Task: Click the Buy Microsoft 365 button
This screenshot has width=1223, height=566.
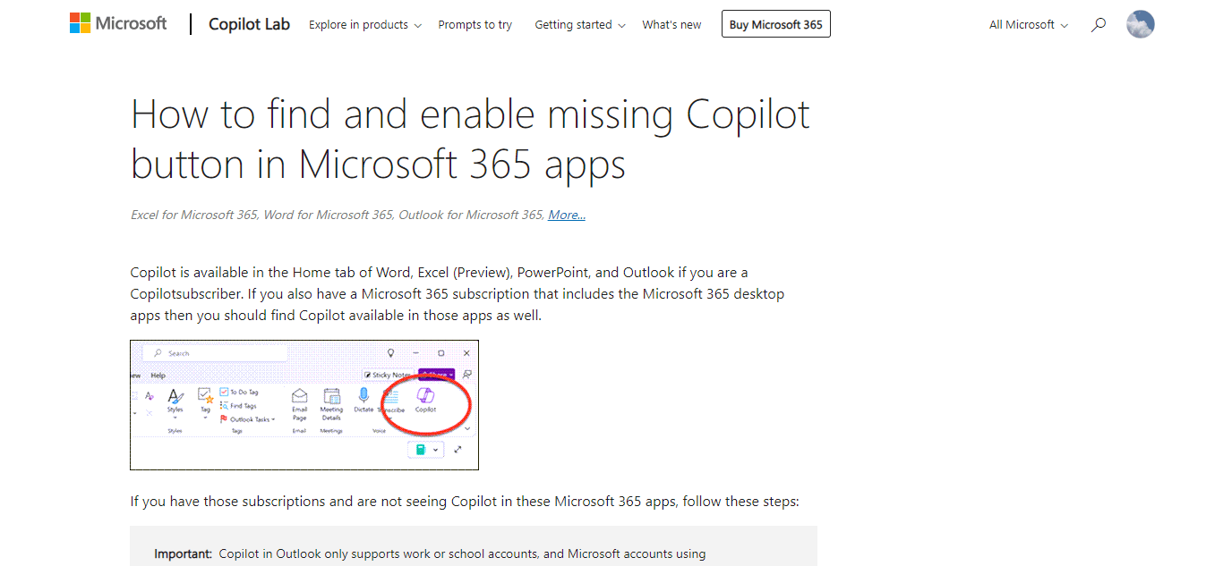Action: tap(776, 24)
